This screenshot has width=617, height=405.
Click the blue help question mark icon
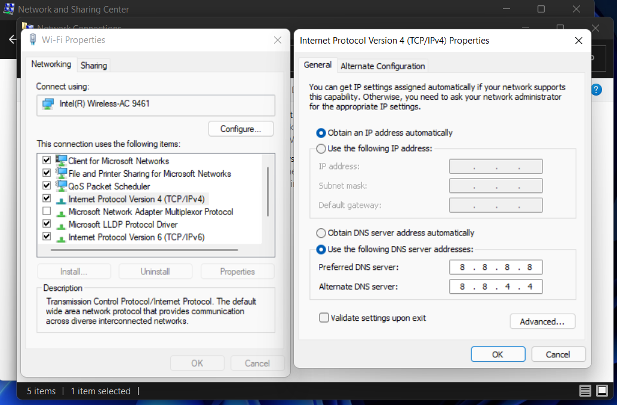tap(595, 90)
